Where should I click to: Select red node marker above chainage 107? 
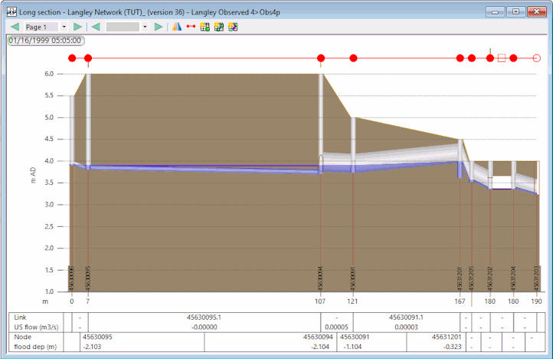[321, 58]
